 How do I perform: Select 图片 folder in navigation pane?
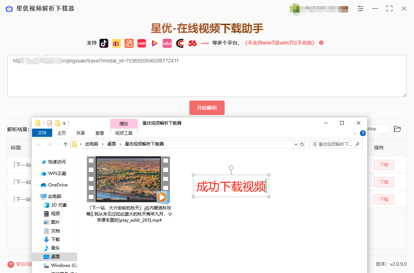pos(55,222)
